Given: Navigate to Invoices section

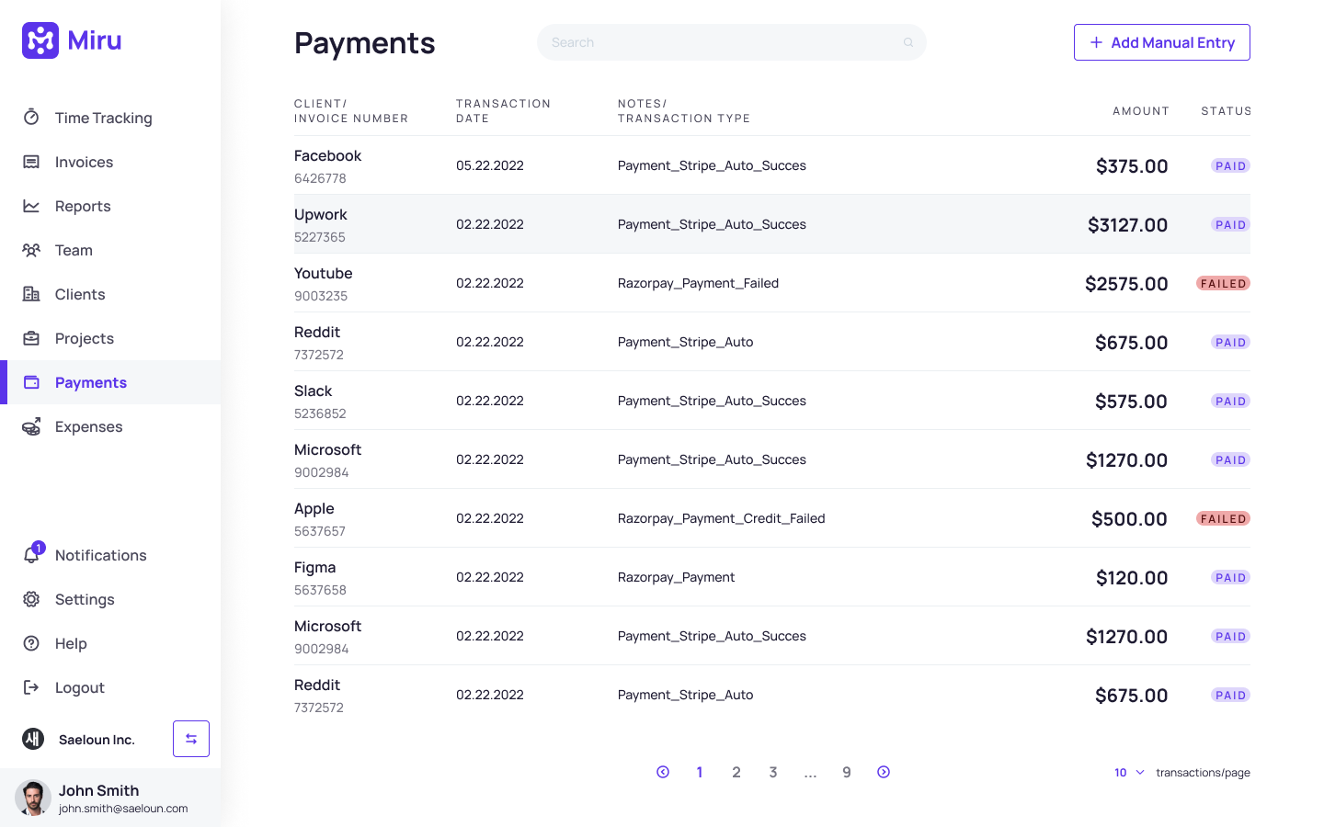Looking at the screenshot, I should coord(110,162).
